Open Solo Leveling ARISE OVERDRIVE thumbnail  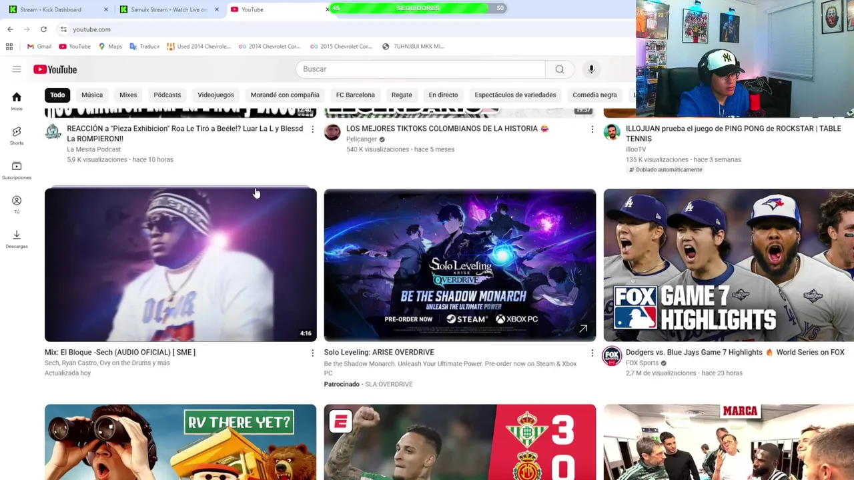(460, 265)
